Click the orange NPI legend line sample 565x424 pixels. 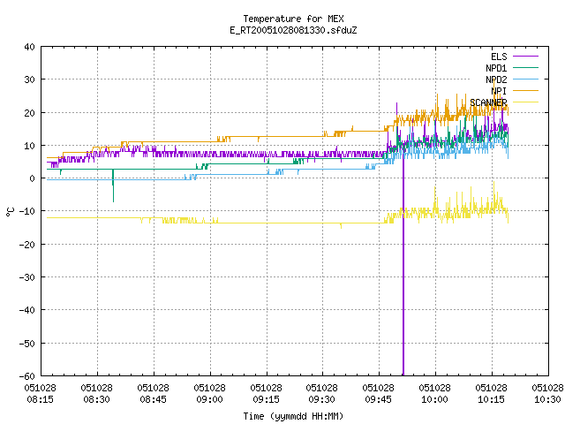[525, 91]
